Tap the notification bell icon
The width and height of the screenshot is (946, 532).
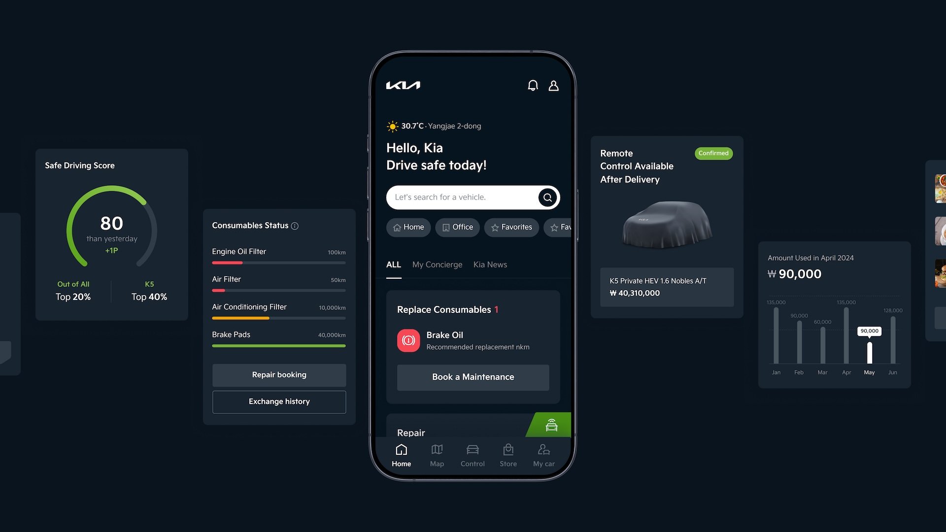[532, 85]
